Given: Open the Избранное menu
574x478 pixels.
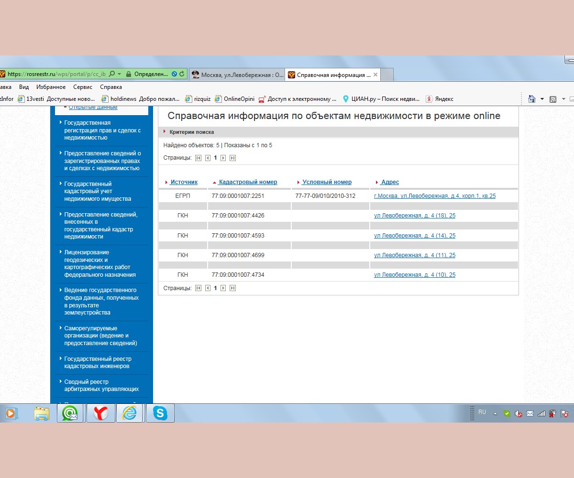Looking at the screenshot, I should pos(51,87).
